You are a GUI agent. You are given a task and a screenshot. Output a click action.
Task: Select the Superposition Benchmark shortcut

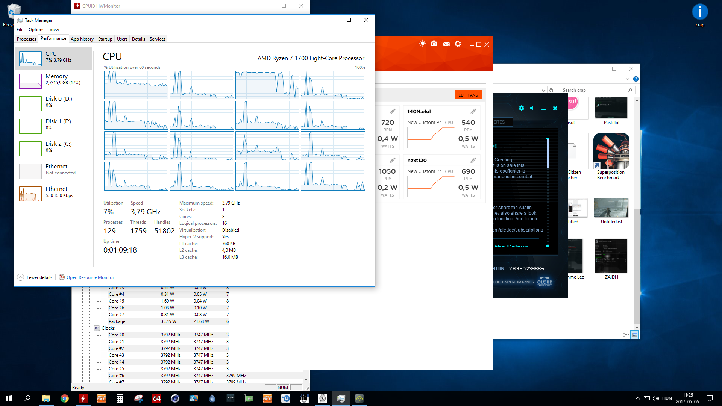[611, 157]
